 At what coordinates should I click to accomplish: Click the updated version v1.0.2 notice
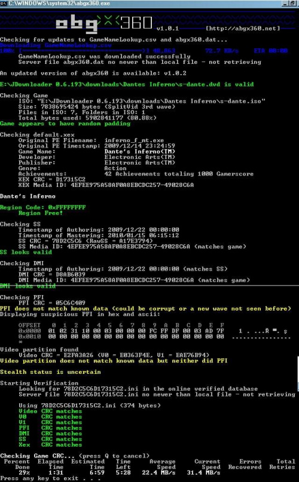pyautogui.click(x=93, y=73)
